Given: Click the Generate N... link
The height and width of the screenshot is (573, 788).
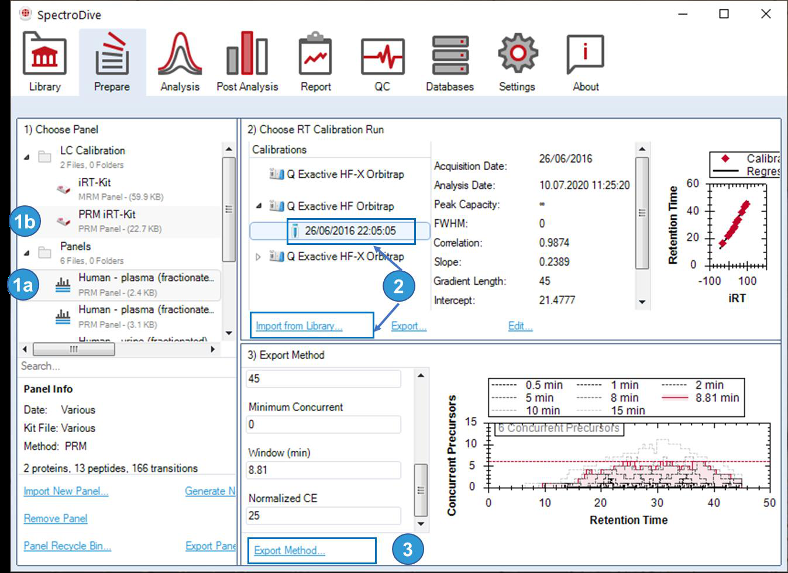Looking at the screenshot, I should click(210, 491).
